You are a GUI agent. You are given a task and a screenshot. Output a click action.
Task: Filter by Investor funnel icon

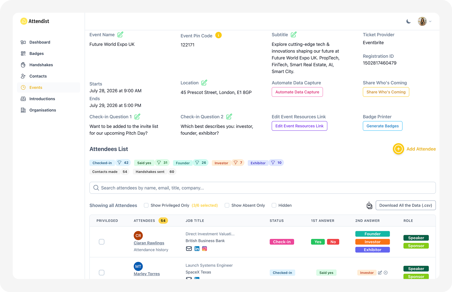click(235, 163)
